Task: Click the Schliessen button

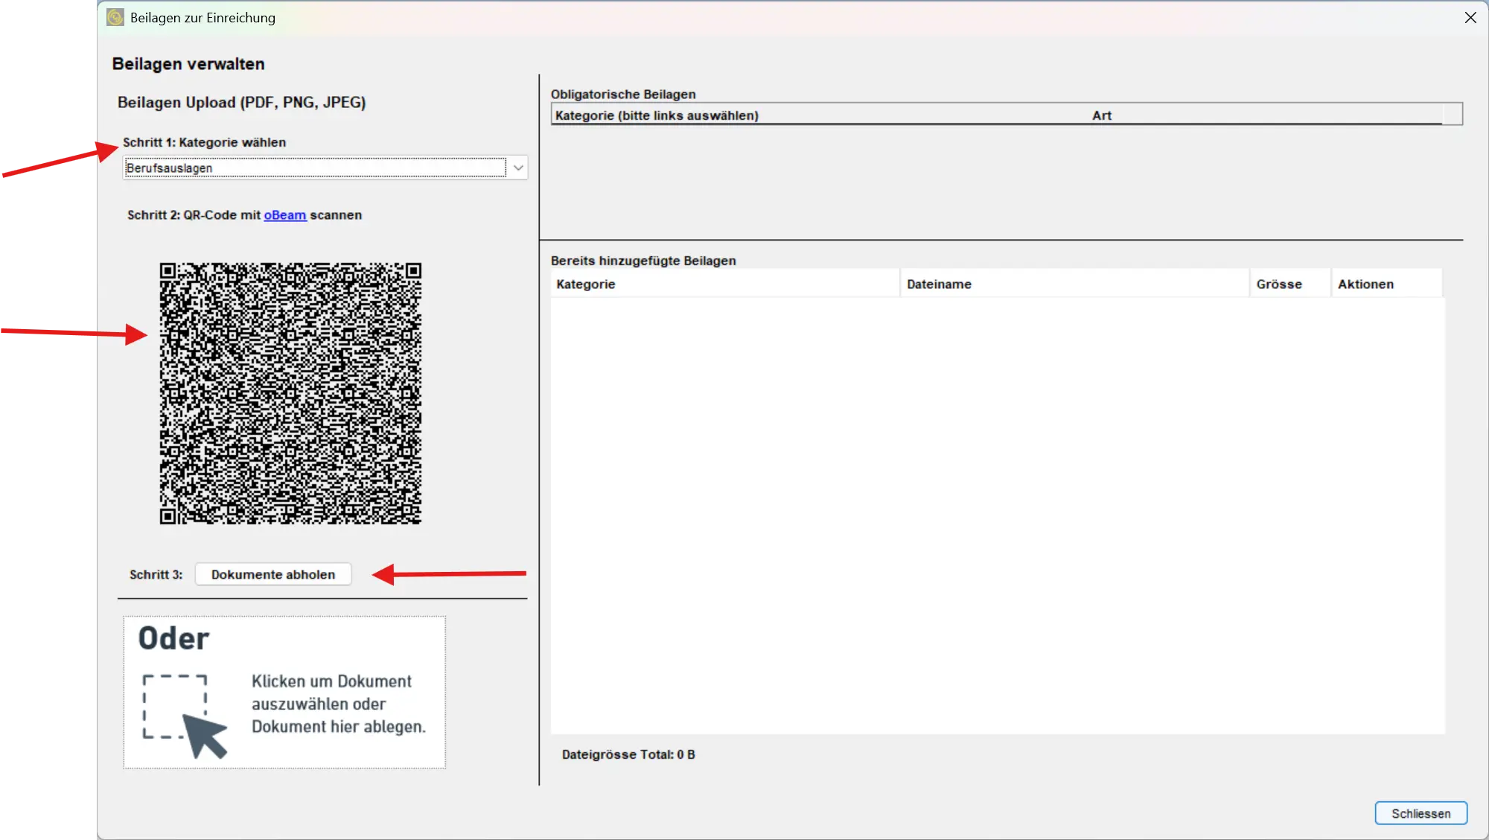Action: point(1421,813)
